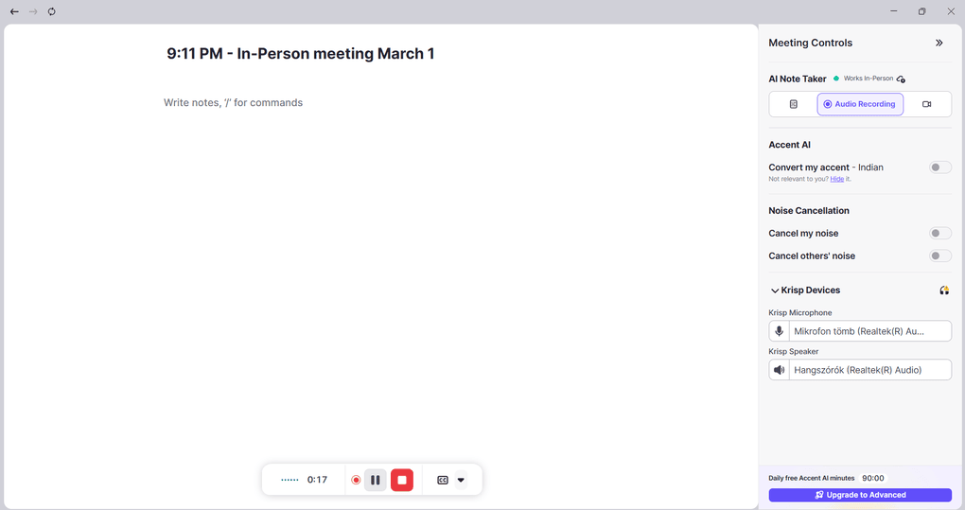Viewport: 965px width, 510px height.
Task: Click the refresh icon in top bar
Action: 51,11
